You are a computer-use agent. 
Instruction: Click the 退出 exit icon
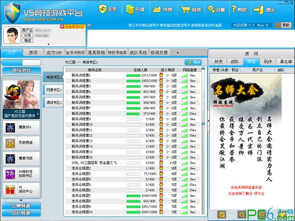click(265, 9)
